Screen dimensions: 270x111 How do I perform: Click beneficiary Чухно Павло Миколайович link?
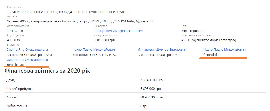tap(224, 50)
